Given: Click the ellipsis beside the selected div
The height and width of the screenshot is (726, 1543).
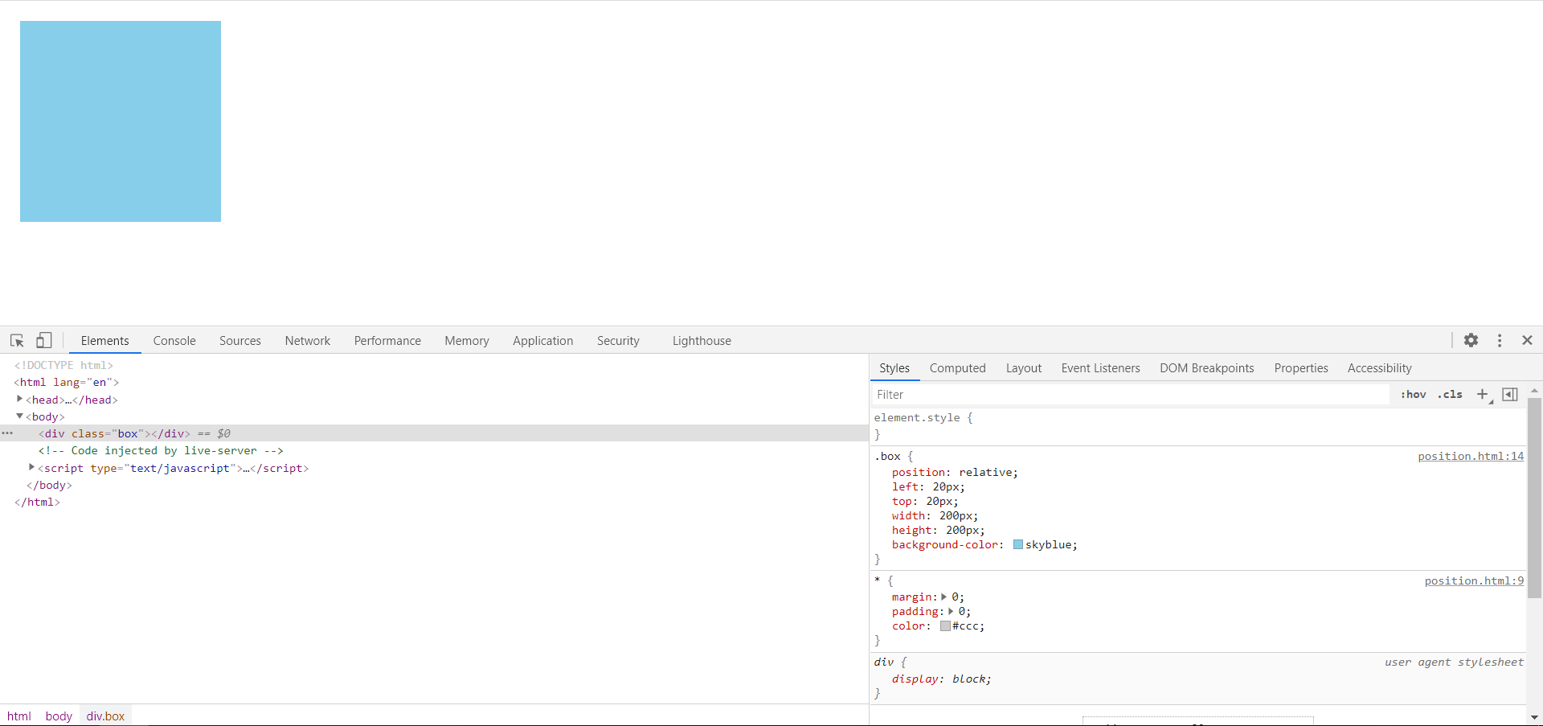Looking at the screenshot, I should pyautogui.click(x=7, y=433).
